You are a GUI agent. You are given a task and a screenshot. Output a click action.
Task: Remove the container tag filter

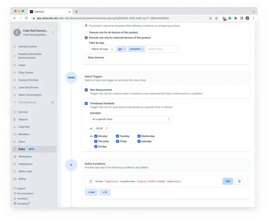[143, 49]
